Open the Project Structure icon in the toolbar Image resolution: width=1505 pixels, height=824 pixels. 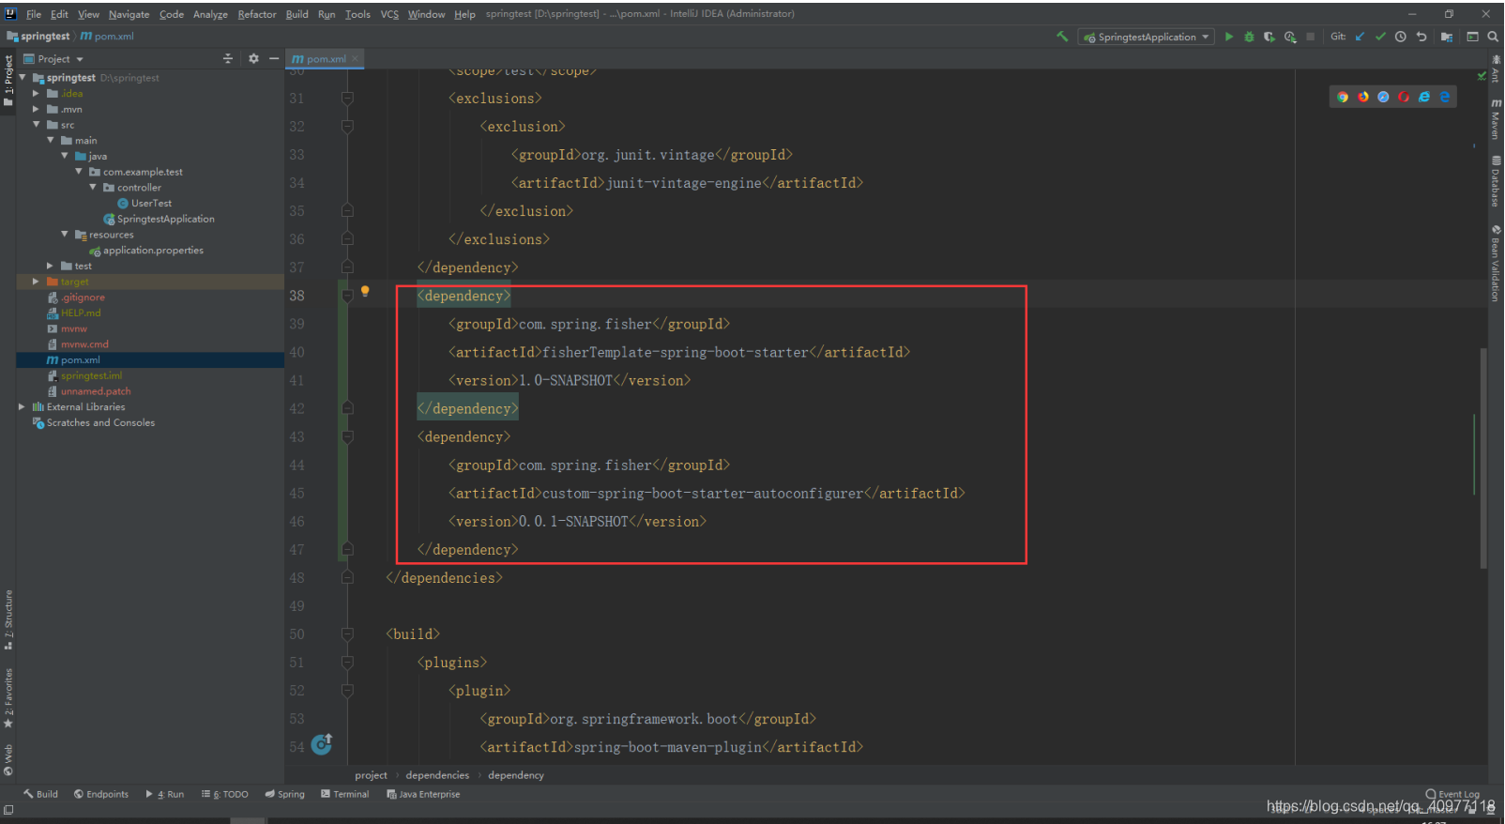(x=1447, y=37)
